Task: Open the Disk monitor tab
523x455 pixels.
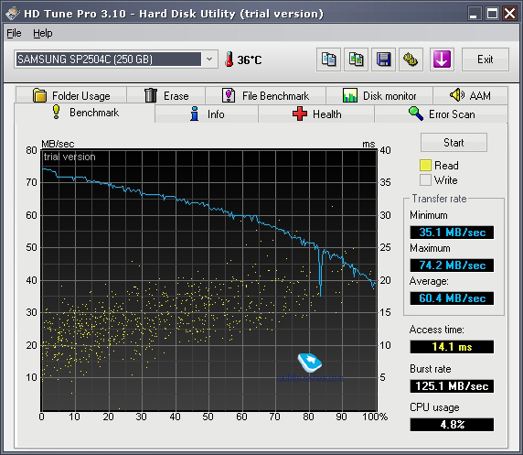Action: pyautogui.click(x=379, y=95)
